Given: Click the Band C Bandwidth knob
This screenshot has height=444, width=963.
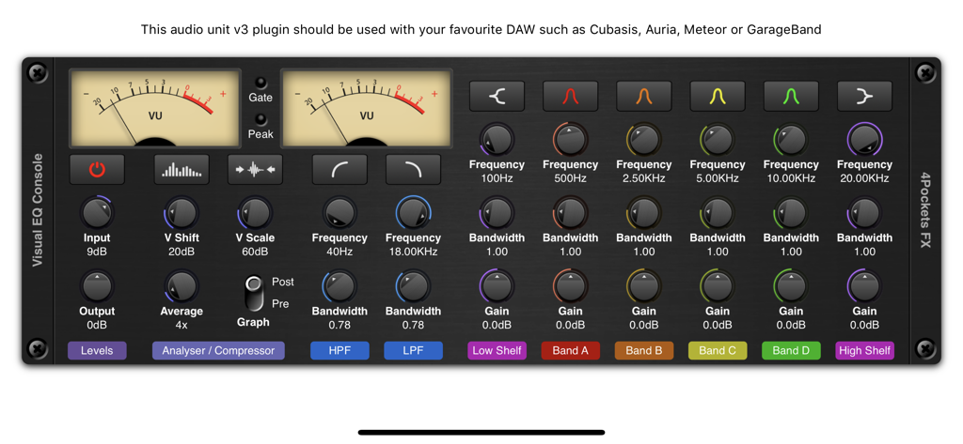Looking at the screenshot, I should click(x=718, y=213).
